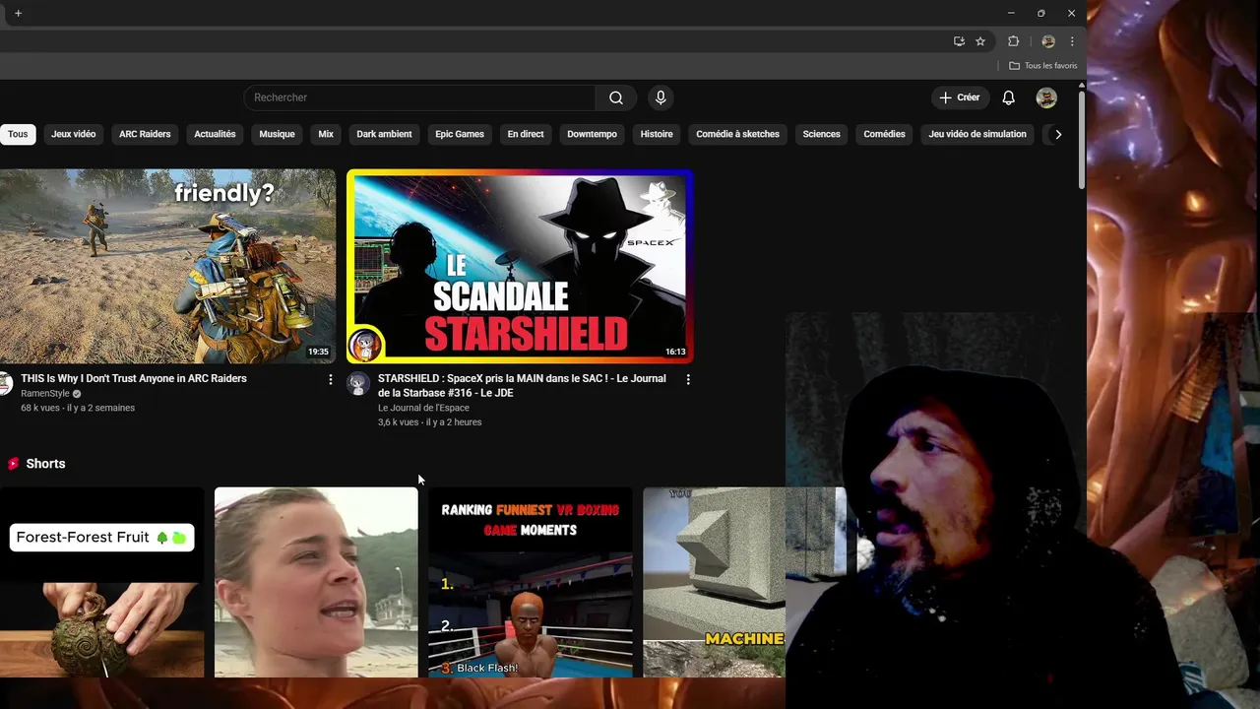
Task: Click the Shorts logo icon
Action: point(13,464)
